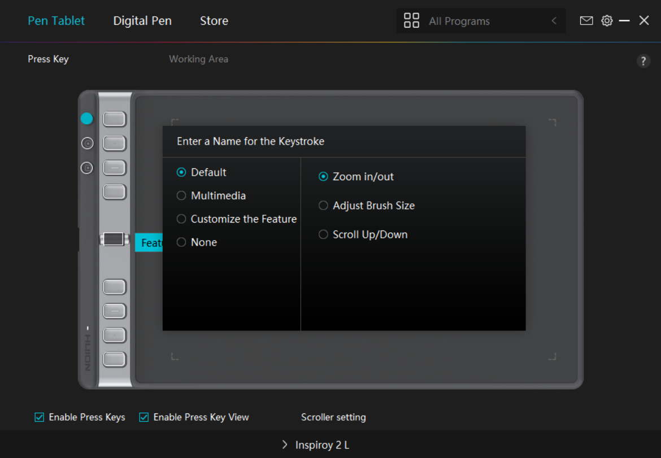
Task: Uncheck the Enable Press Key View checkbox
Action: pos(143,417)
